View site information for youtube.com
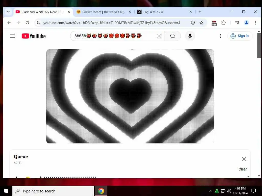262x196 pixels. (x=38, y=23)
